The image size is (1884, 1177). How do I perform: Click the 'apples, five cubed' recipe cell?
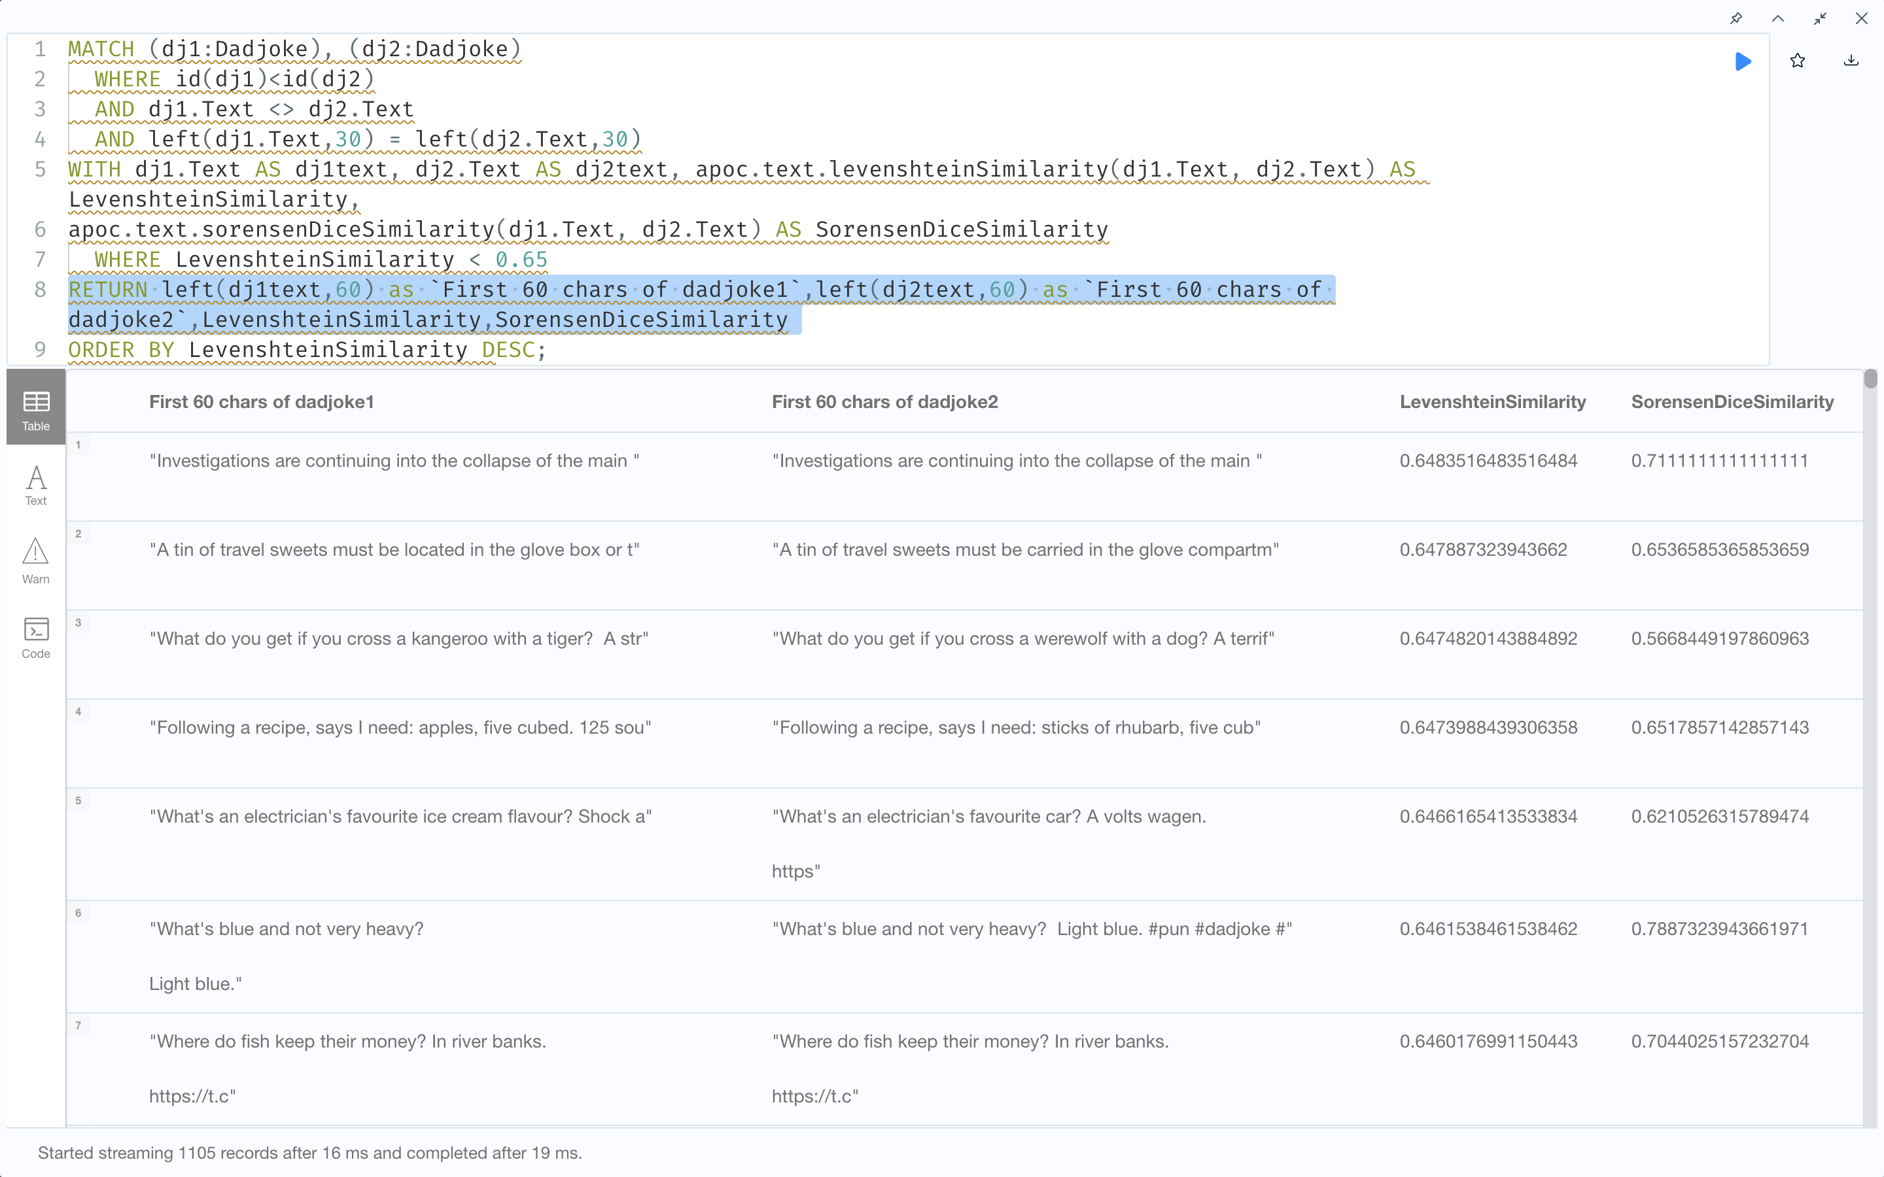400,727
